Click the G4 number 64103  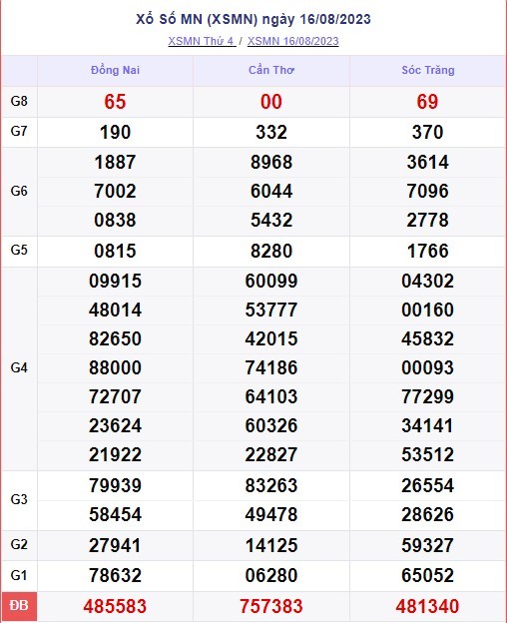click(x=271, y=397)
